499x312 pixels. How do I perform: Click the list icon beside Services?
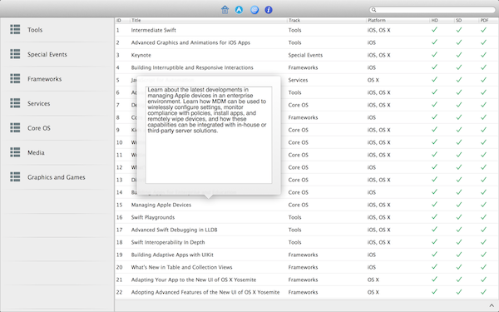pos(15,103)
